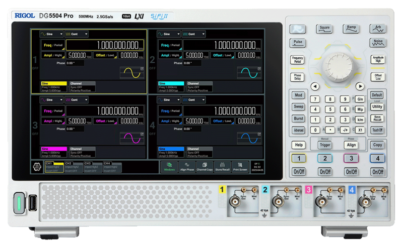Open the Sine dropdown in channel 2
The width and height of the screenshot is (403, 249).
(x=169, y=34)
